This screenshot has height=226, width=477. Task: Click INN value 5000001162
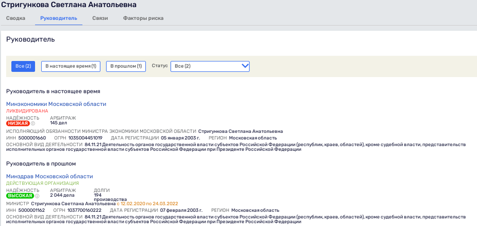pyautogui.click(x=32, y=210)
